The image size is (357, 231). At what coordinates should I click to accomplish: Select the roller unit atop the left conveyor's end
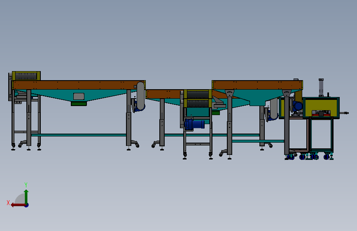tap(26, 76)
